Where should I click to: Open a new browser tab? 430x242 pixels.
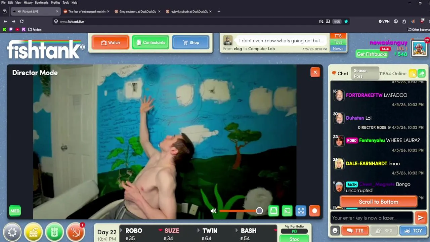tap(219, 11)
